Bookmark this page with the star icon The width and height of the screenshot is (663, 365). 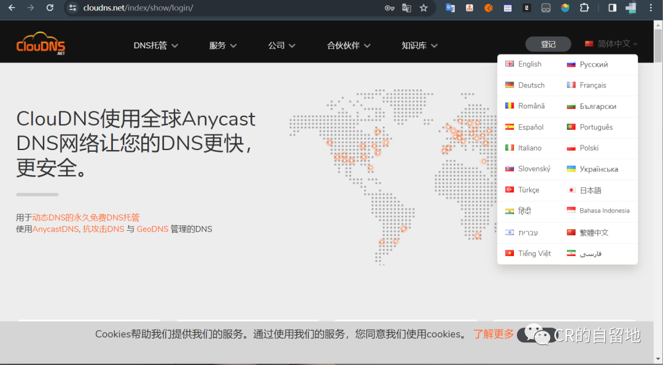(424, 8)
